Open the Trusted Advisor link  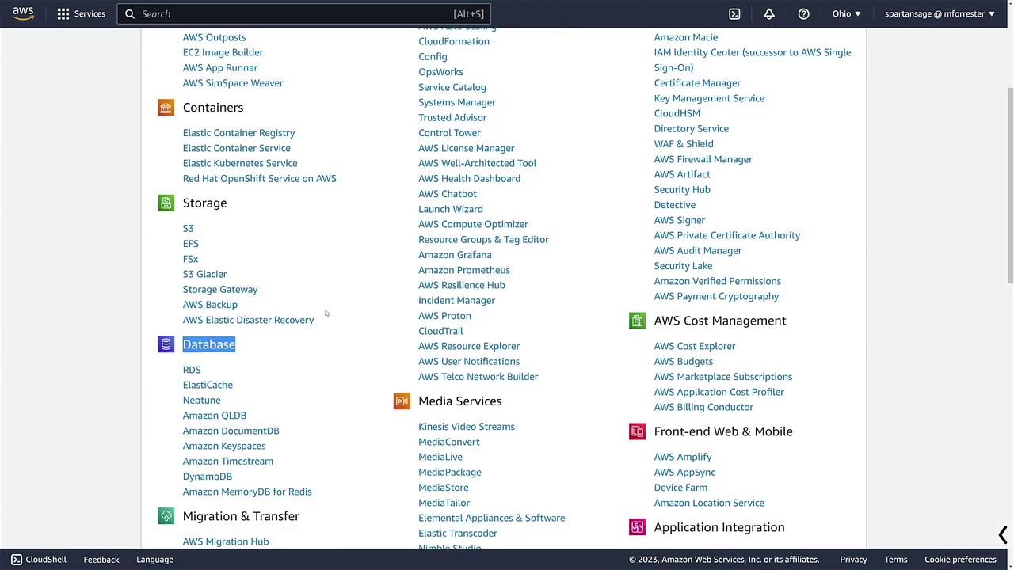(x=452, y=118)
